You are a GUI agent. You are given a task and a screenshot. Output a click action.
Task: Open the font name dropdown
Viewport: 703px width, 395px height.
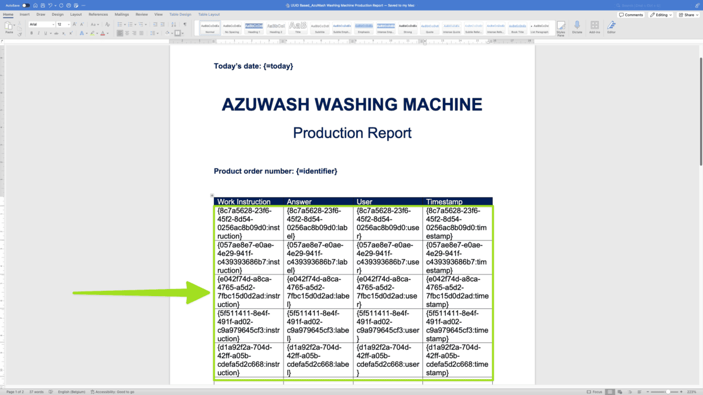[53, 25]
